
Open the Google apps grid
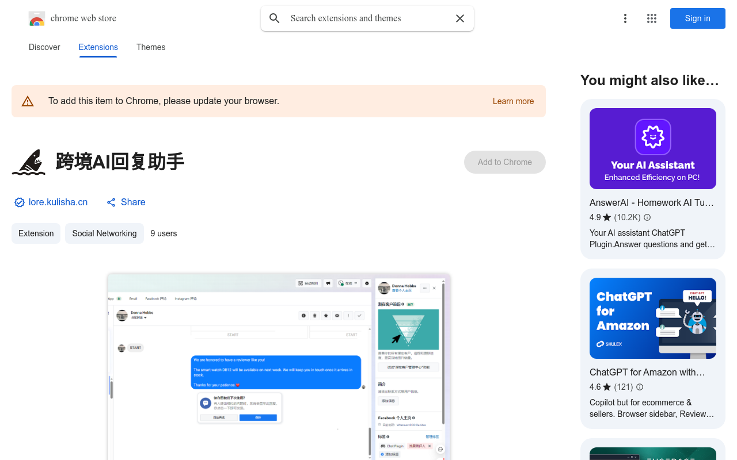pos(651,18)
